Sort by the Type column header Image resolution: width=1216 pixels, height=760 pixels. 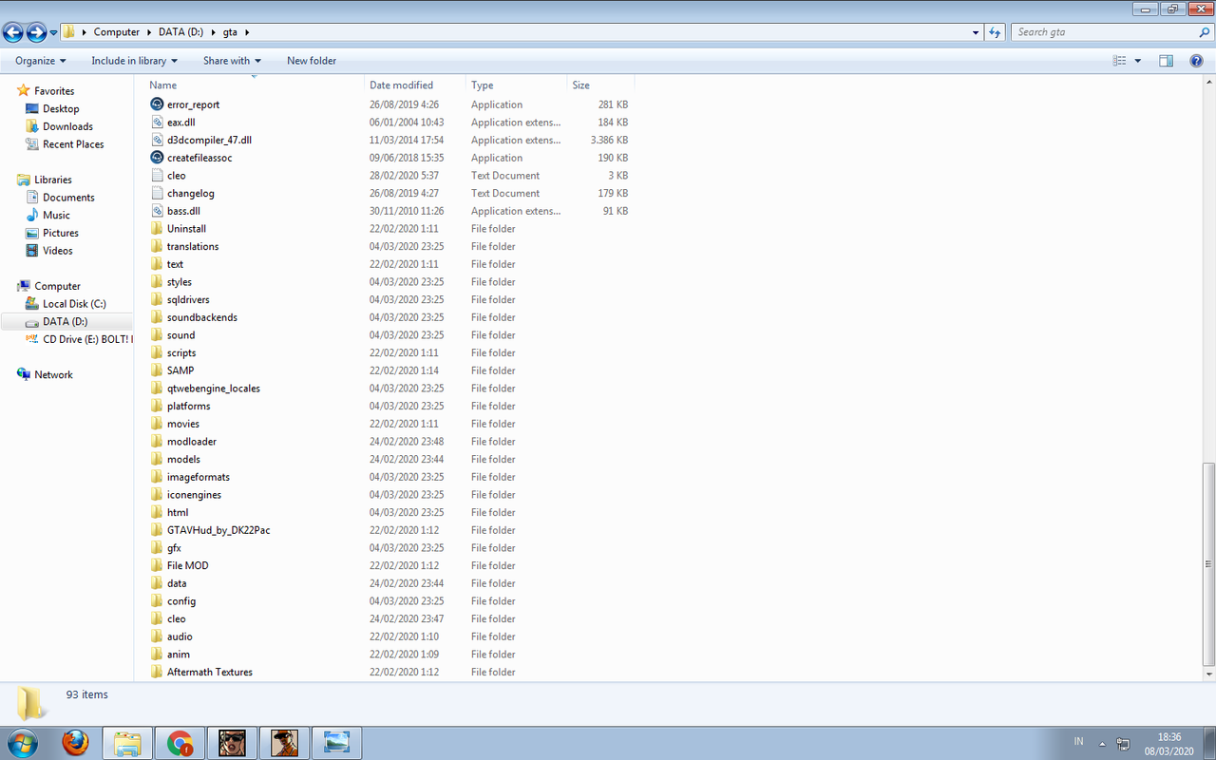518,85
